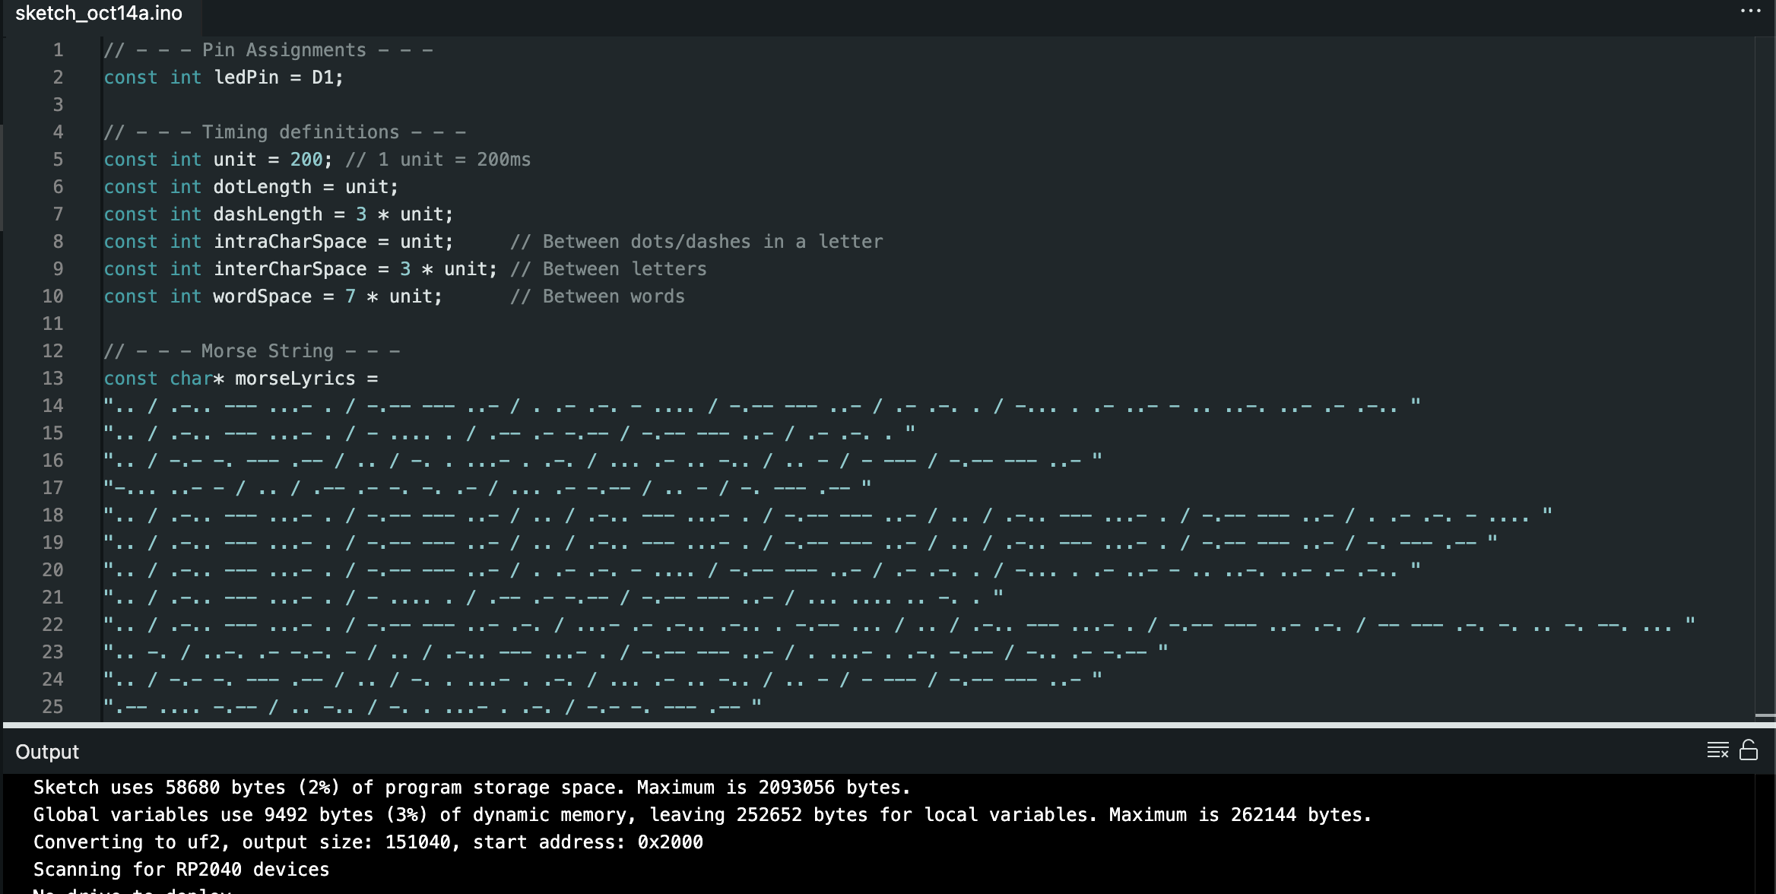Click the 'Scanning for RP2040 devices' output line
This screenshot has width=1776, height=894.
tap(181, 870)
